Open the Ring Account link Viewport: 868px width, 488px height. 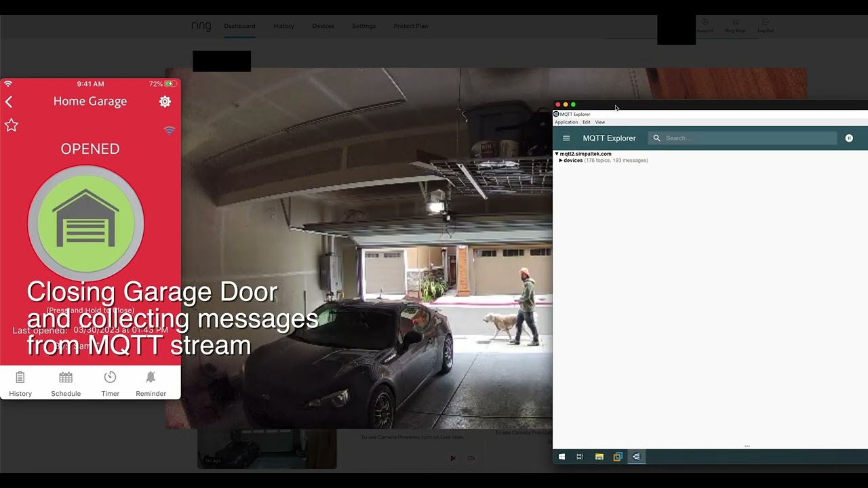pos(705,26)
